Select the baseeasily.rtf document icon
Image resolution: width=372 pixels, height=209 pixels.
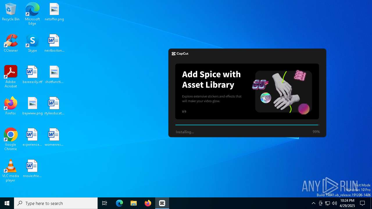tap(32, 75)
